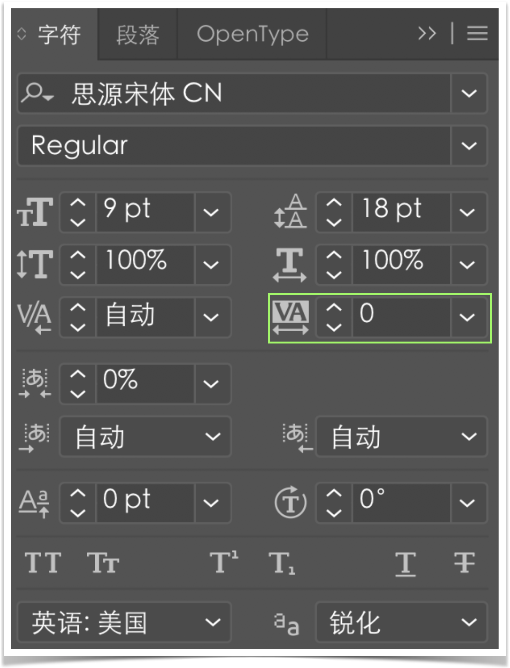
Task: Open the panel hamburger menu
Action: pyautogui.click(x=477, y=33)
